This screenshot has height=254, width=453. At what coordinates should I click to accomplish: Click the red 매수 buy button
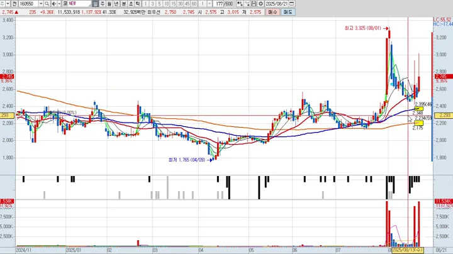coord(272,12)
